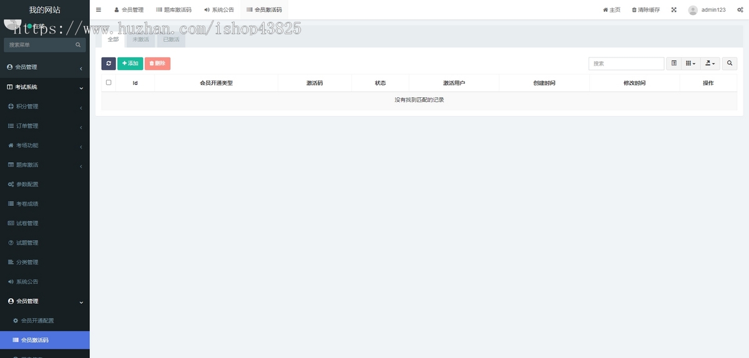Open the settings gears icon in header
Viewport: 749px width, 358px height.
(x=740, y=10)
